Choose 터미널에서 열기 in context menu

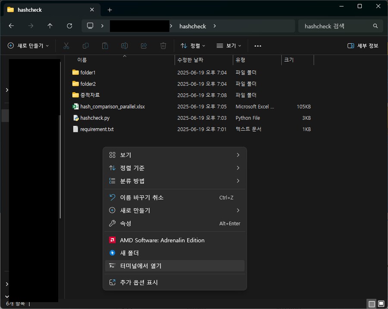pos(175,266)
